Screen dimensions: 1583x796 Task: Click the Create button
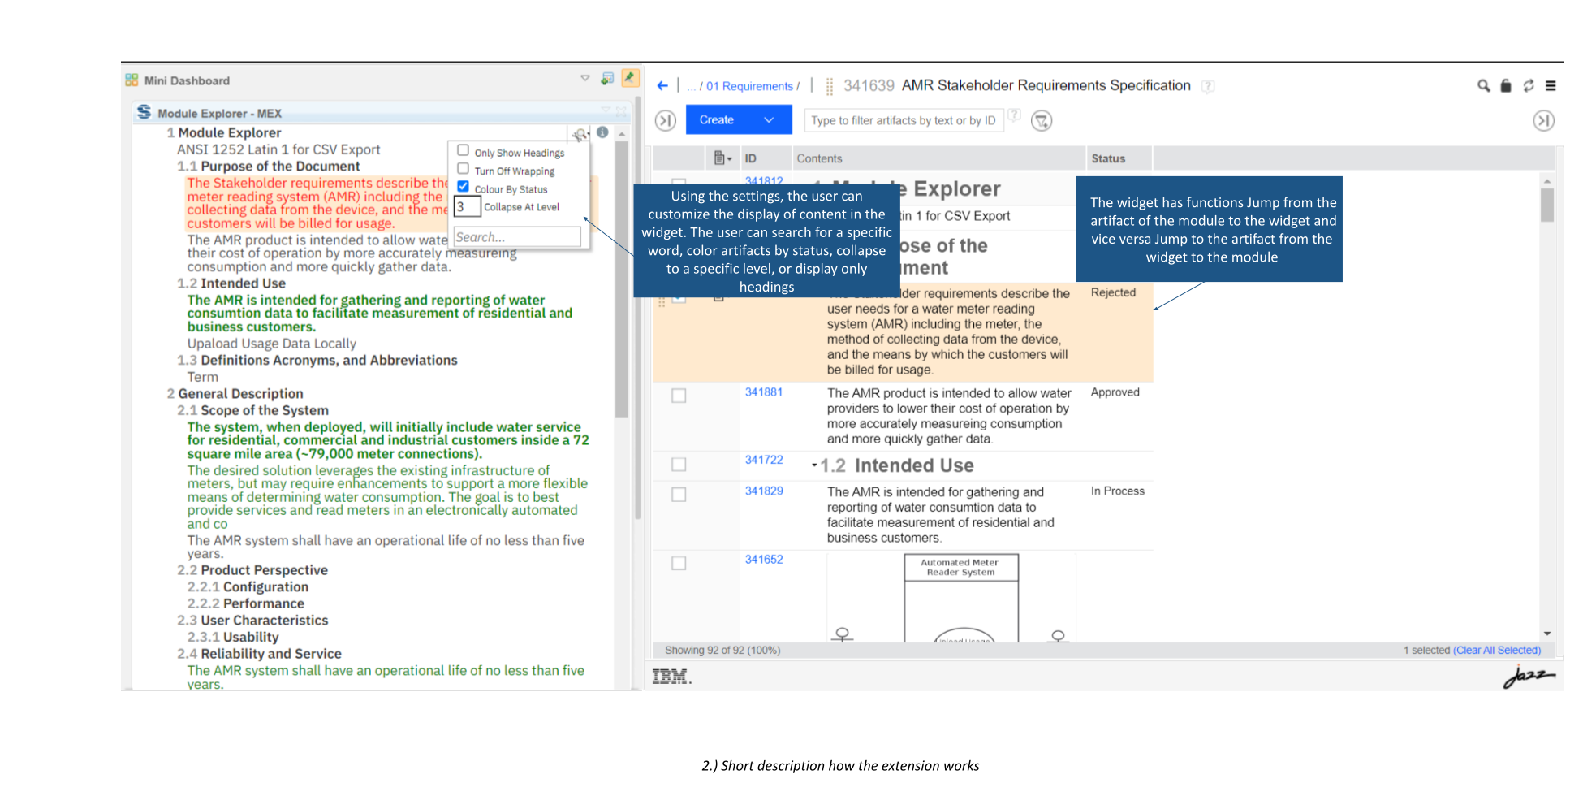click(717, 120)
